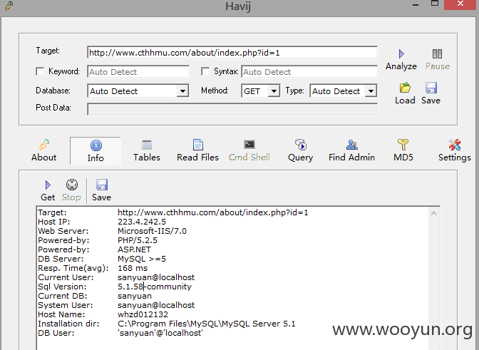Expand the Method GET dropdown
Screen dimensions: 479x350
(274, 91)
